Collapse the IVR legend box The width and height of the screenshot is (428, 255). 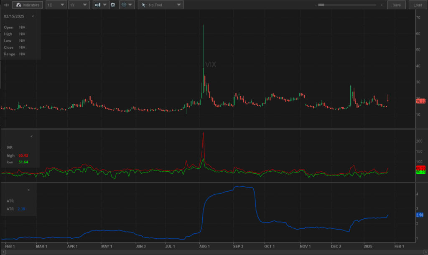pyautogui.click(x=31, y=136)
